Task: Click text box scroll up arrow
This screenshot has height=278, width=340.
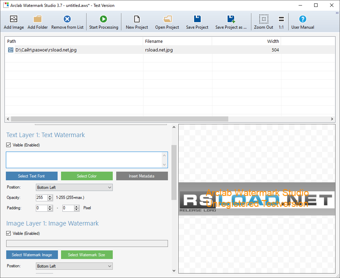Action: coord(164,155)
